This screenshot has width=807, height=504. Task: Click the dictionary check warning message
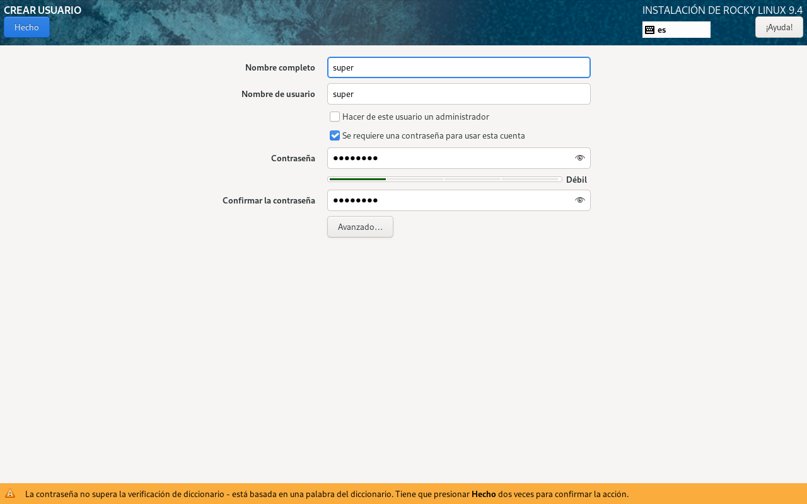click(x=327, y=494)
